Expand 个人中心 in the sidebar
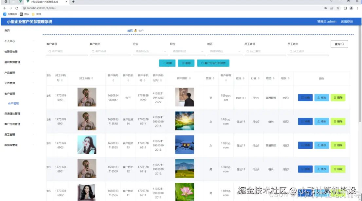This screenshot has width=362, height=201. click(x=19, y=41)
